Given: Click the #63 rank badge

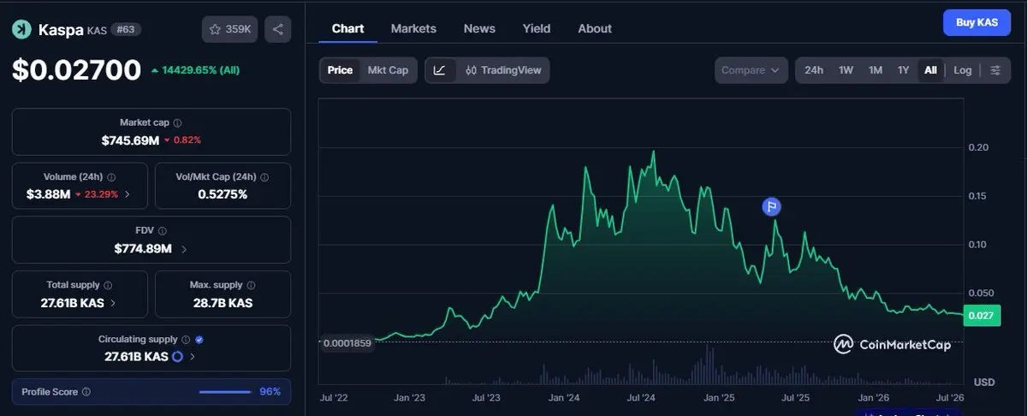Looking at the screenshot, I should coord(126,30).
